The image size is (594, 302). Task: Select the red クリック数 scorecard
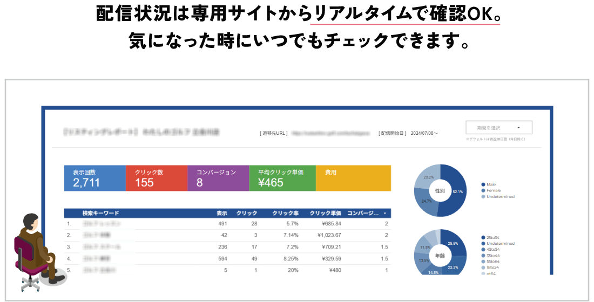click(156, 178)
